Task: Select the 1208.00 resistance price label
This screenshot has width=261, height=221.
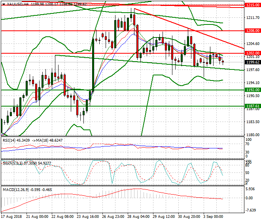Action: [253, 30]
